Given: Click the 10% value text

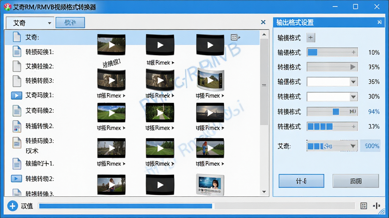Looking at the screenshot, I should point(374,52).
